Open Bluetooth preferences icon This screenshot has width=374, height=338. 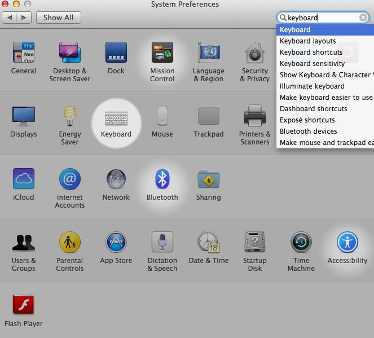pyautogui.click(x=162, y=179)
